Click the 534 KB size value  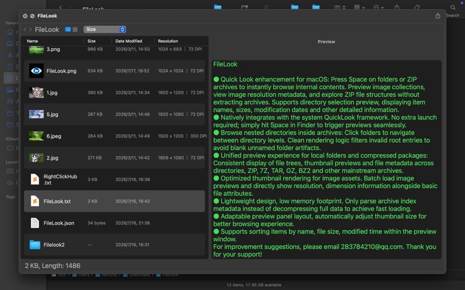[95, 71]
